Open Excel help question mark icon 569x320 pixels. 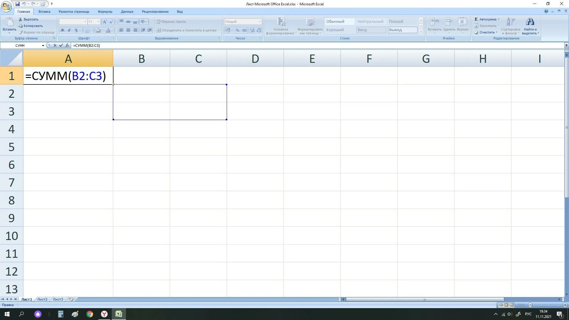[546, 11]
